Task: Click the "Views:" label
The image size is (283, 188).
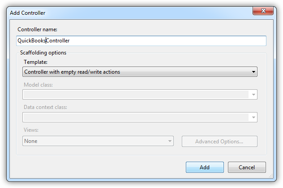Action: (x=31, y=131)
